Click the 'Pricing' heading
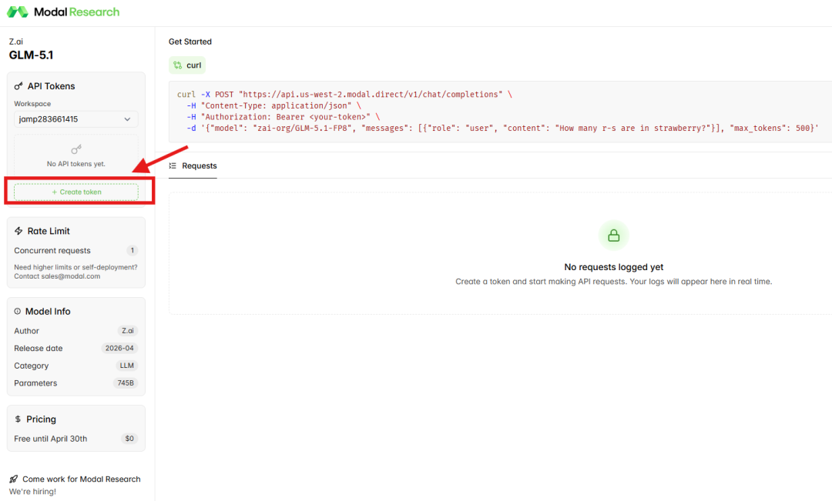This screenshot has height=501, width=832. [x=41, y=419]
